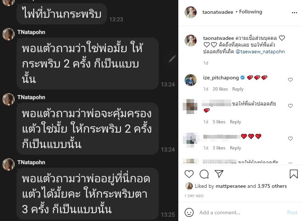Toggle the Following status
The height and width of the screenshot is (221, 302).
click(250, 12)
